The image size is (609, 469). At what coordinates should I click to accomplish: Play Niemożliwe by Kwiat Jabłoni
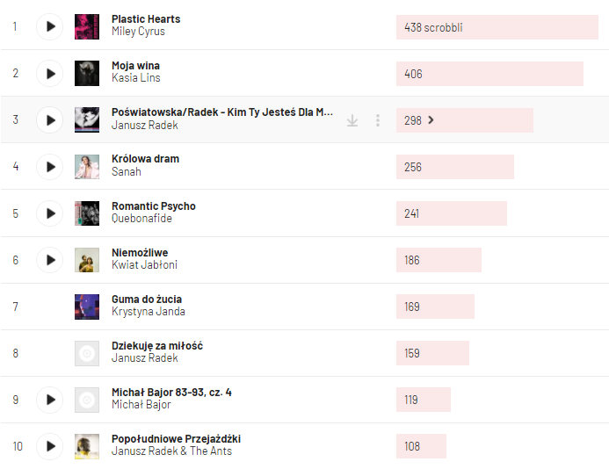pyautogui.click(x=50, y=259)
